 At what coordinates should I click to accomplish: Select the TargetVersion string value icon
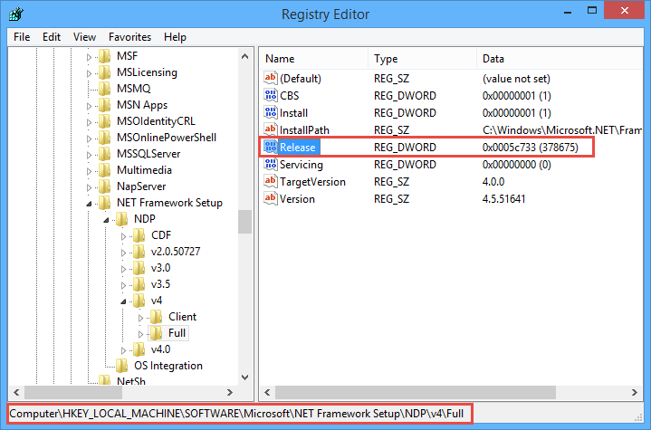[270, 181]
